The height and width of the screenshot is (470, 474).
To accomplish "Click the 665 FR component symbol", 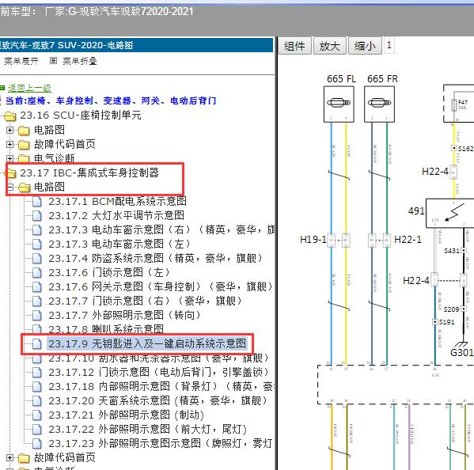I will [x=379, y=104].
